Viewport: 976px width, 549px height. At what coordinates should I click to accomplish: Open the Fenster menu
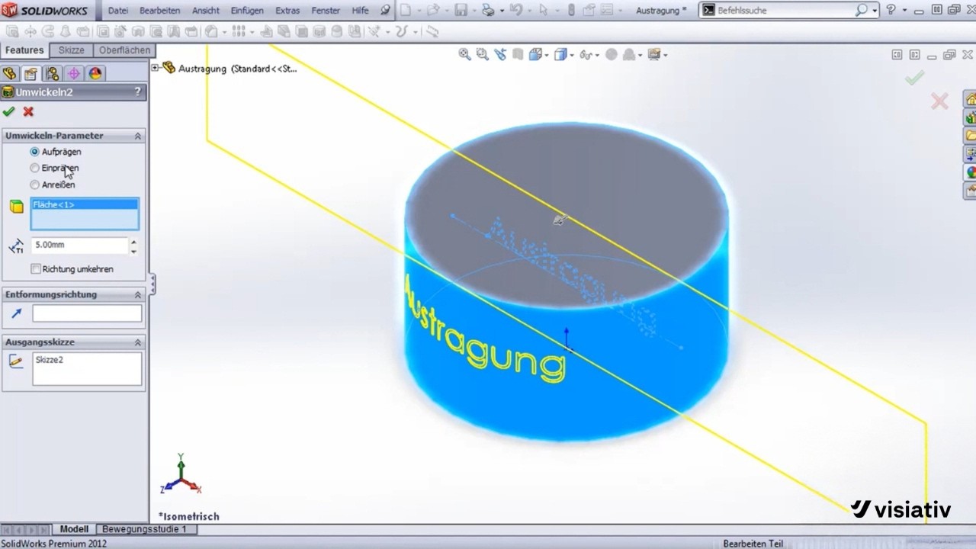pos(326,11)
